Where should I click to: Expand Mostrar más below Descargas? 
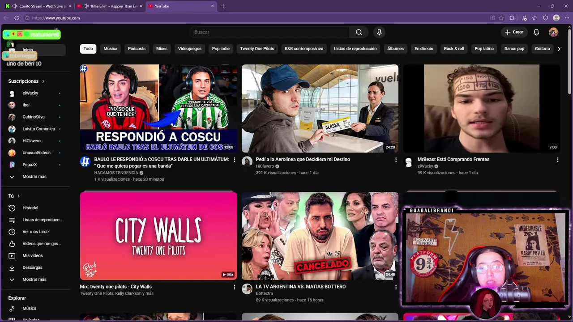pyautogui.click(x=35, y=280)
